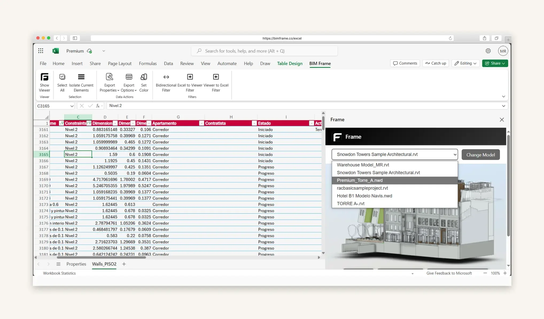Viewport: 544px width, 319px height.
Task: Switch to the Formulas tab
Action: (148, 64)
